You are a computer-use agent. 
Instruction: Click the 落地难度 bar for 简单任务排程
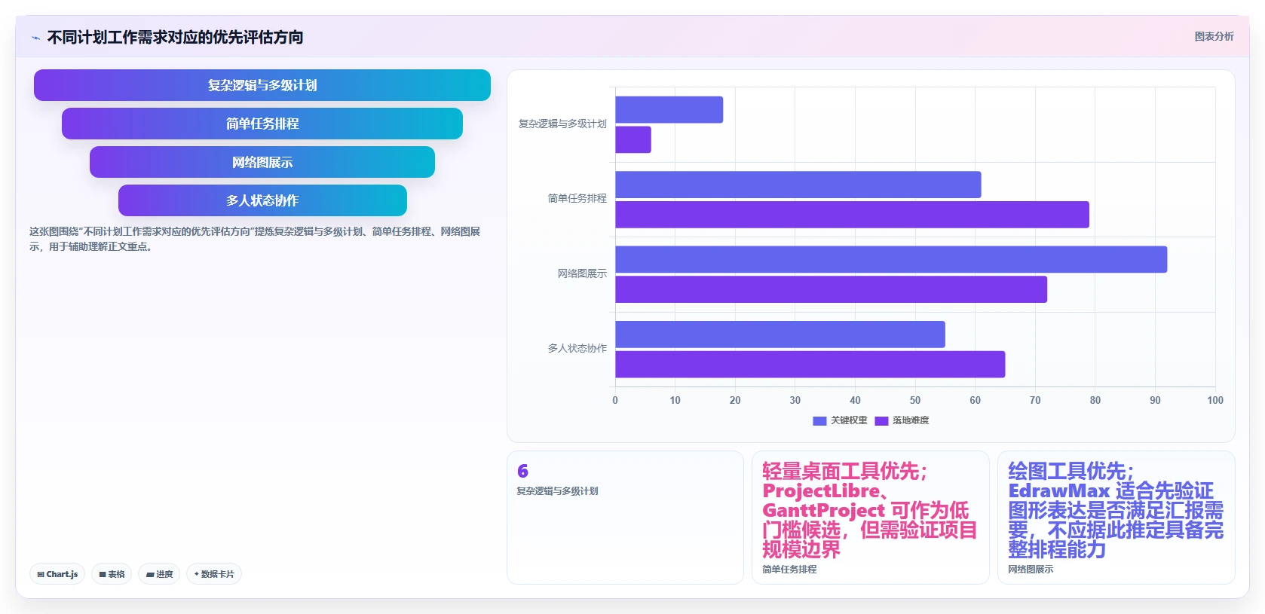click(853, 215)
